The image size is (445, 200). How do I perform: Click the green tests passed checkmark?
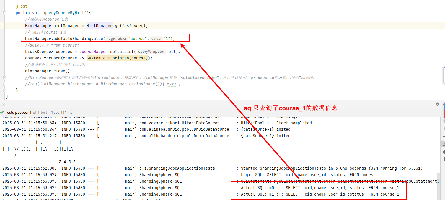point(2,113)
